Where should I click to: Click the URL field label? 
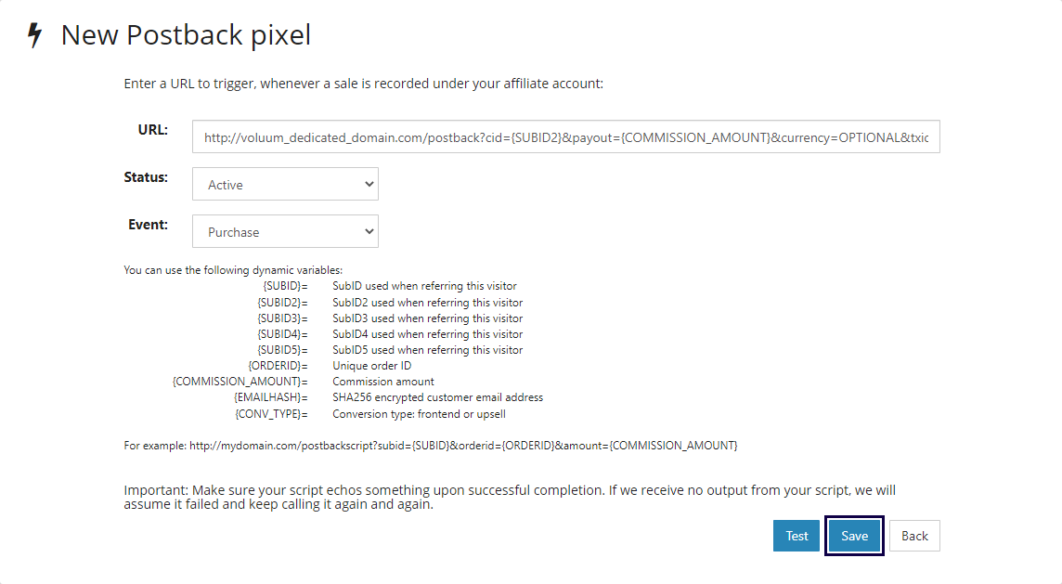point(152,129)
